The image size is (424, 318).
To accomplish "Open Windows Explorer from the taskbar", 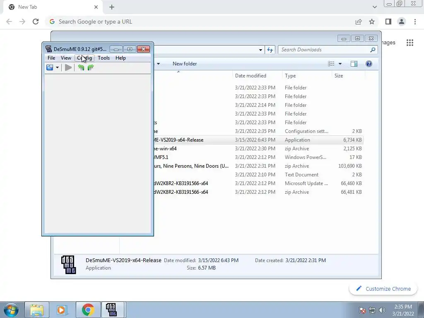I will (x=37, y=310).
